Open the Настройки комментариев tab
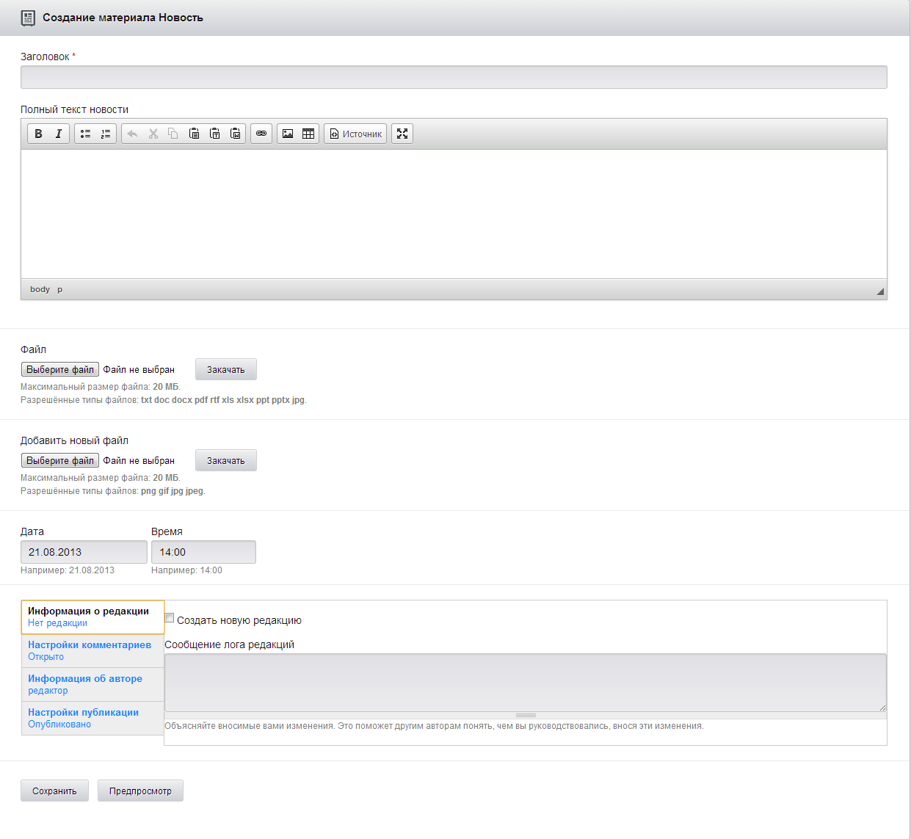Image resolution: width=911 pixels, height=839 pixels. 90,645
